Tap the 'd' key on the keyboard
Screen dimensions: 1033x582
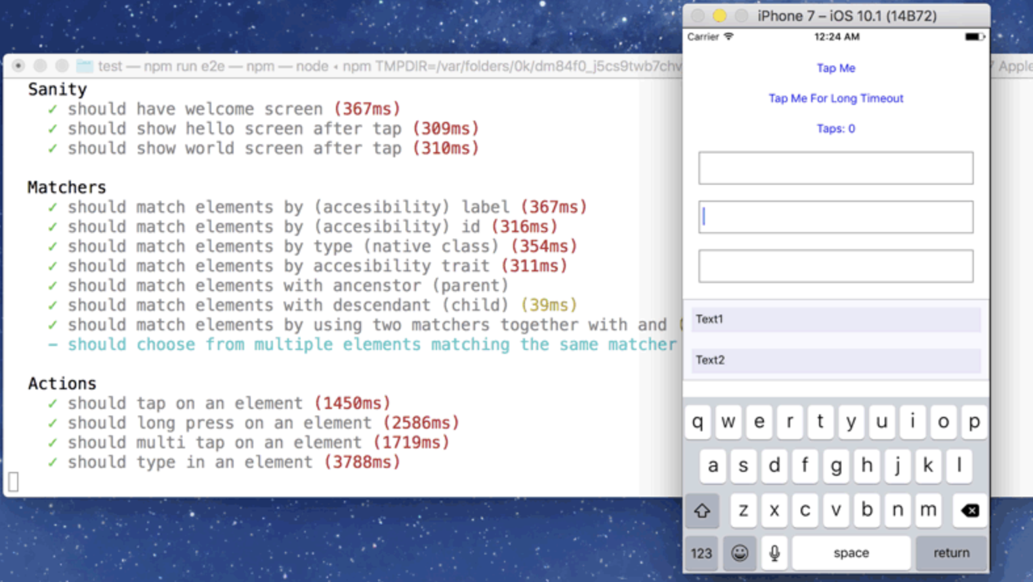pos(774,466)
